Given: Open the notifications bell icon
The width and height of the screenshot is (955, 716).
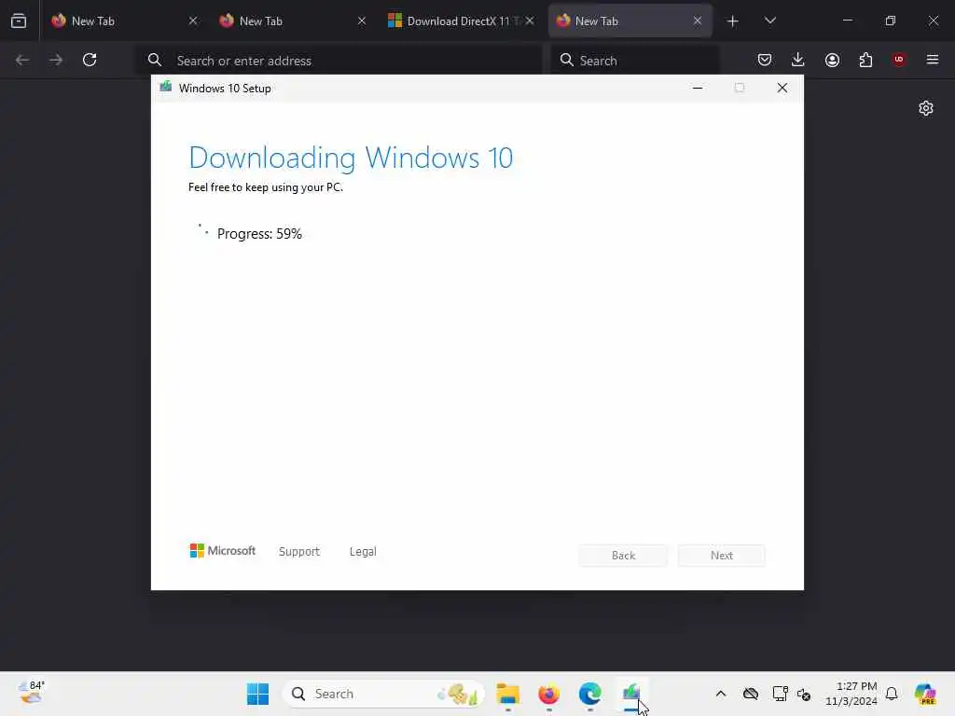Looking at the screenshot, I should click(892, 694).
